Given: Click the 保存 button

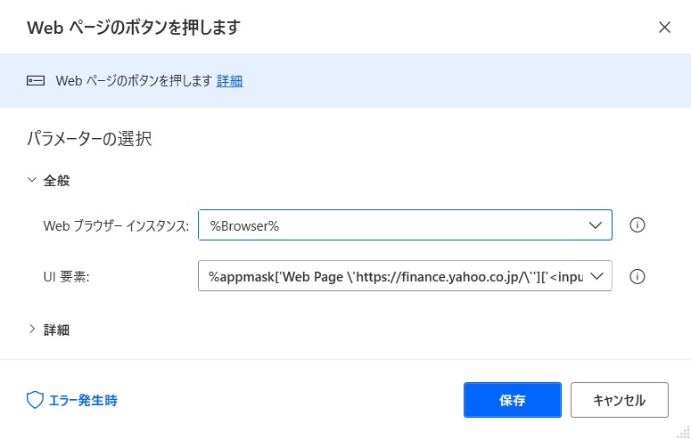Looking at the screenshot, I should (513, 400).
